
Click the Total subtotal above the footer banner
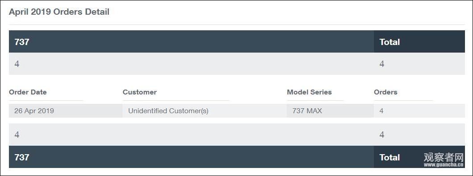(382, 135)
